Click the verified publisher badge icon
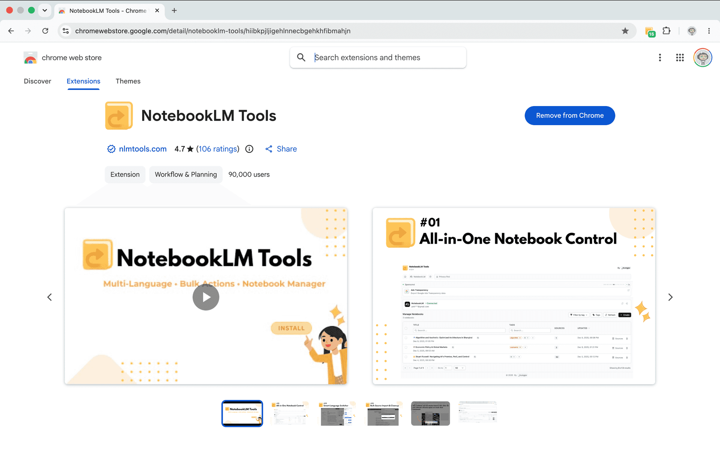Screen dimensions: 720x452 [111, 149]
